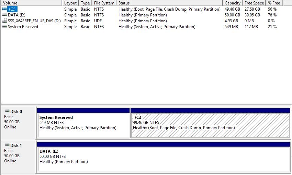292x175 pixels.
Task: Sort by the Free Space column header
Action: coord(254,3)
